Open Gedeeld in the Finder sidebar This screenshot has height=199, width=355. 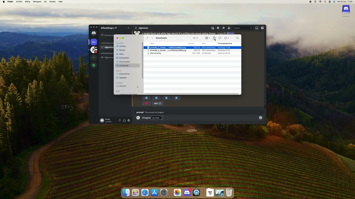pos(128,78)
